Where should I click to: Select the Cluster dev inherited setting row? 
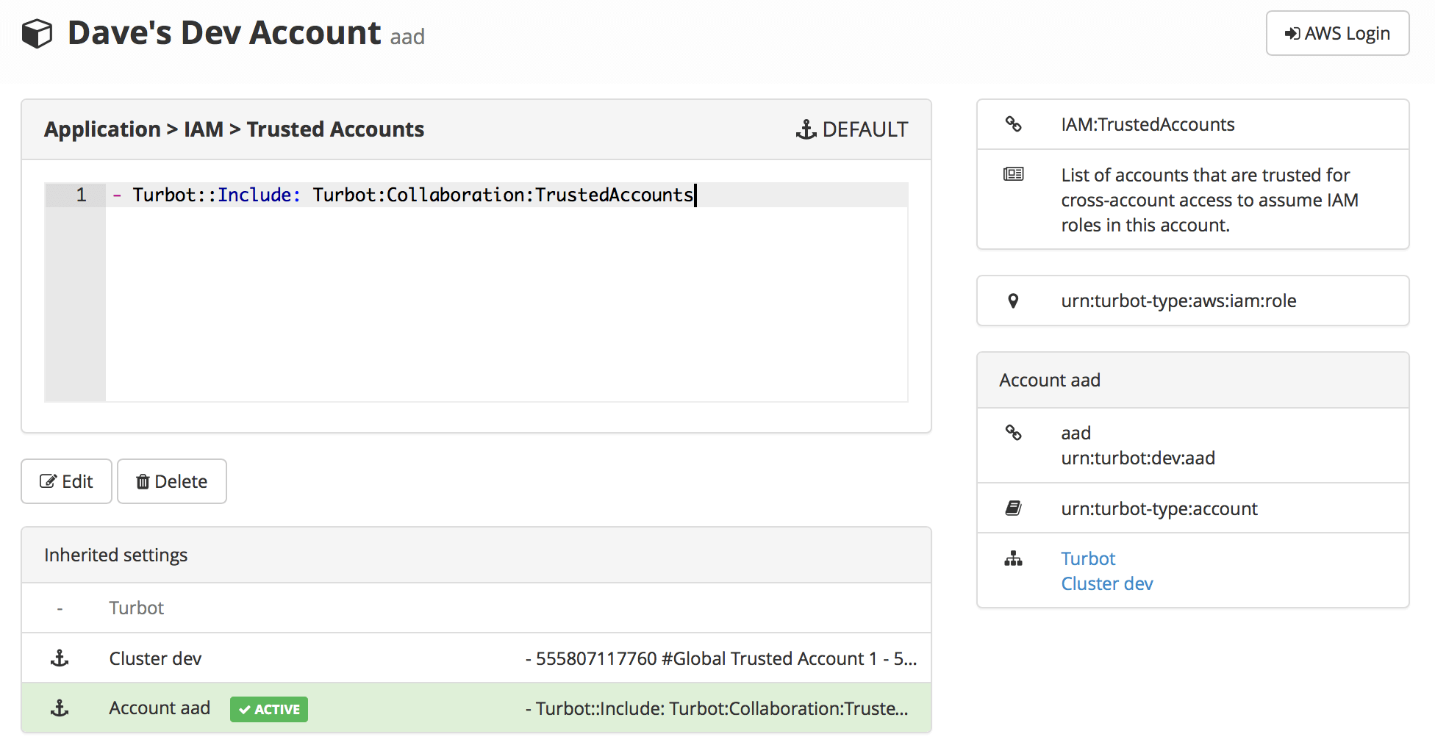tap(476, 658)
